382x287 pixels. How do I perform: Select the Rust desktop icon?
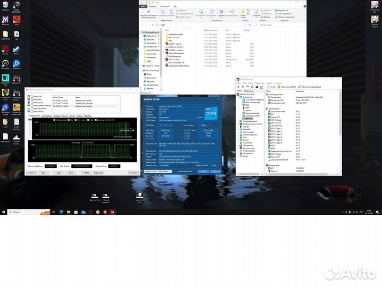point(16,20)
